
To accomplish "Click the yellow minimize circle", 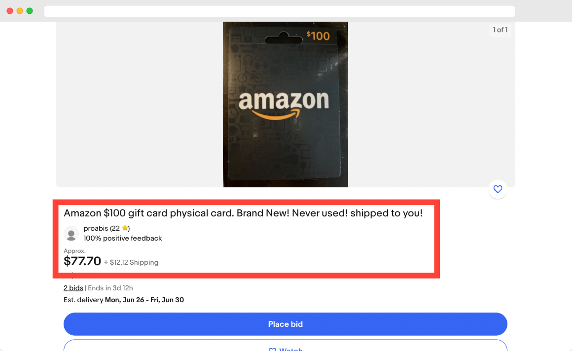I will (x=19, y=10).
